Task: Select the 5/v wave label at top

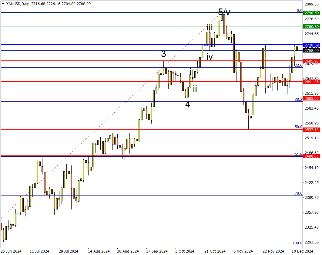Action: pyautogui.click(x=224, y=12)
